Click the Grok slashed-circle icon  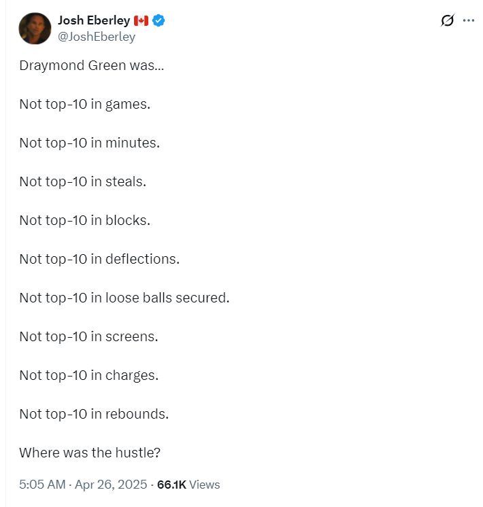coord(447,20)
